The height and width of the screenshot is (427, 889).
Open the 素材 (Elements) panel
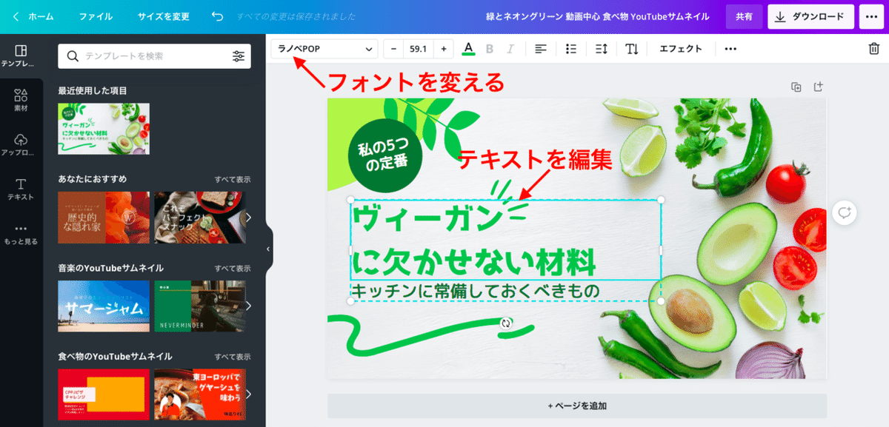20,98
